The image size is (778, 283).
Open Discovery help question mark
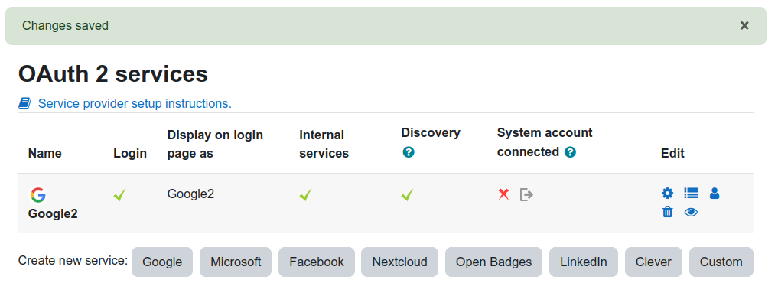[408, 152]
